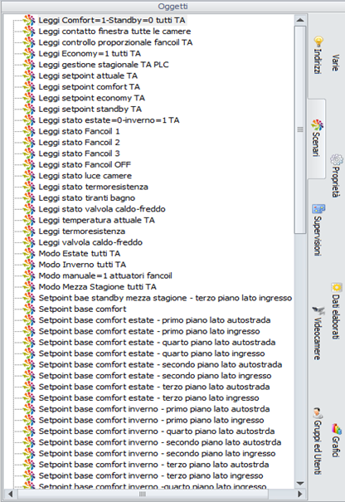This screenshot has height=502, width=345.
Task: Open the Gruppi ed Utenti icon
Action: [318, 413]
